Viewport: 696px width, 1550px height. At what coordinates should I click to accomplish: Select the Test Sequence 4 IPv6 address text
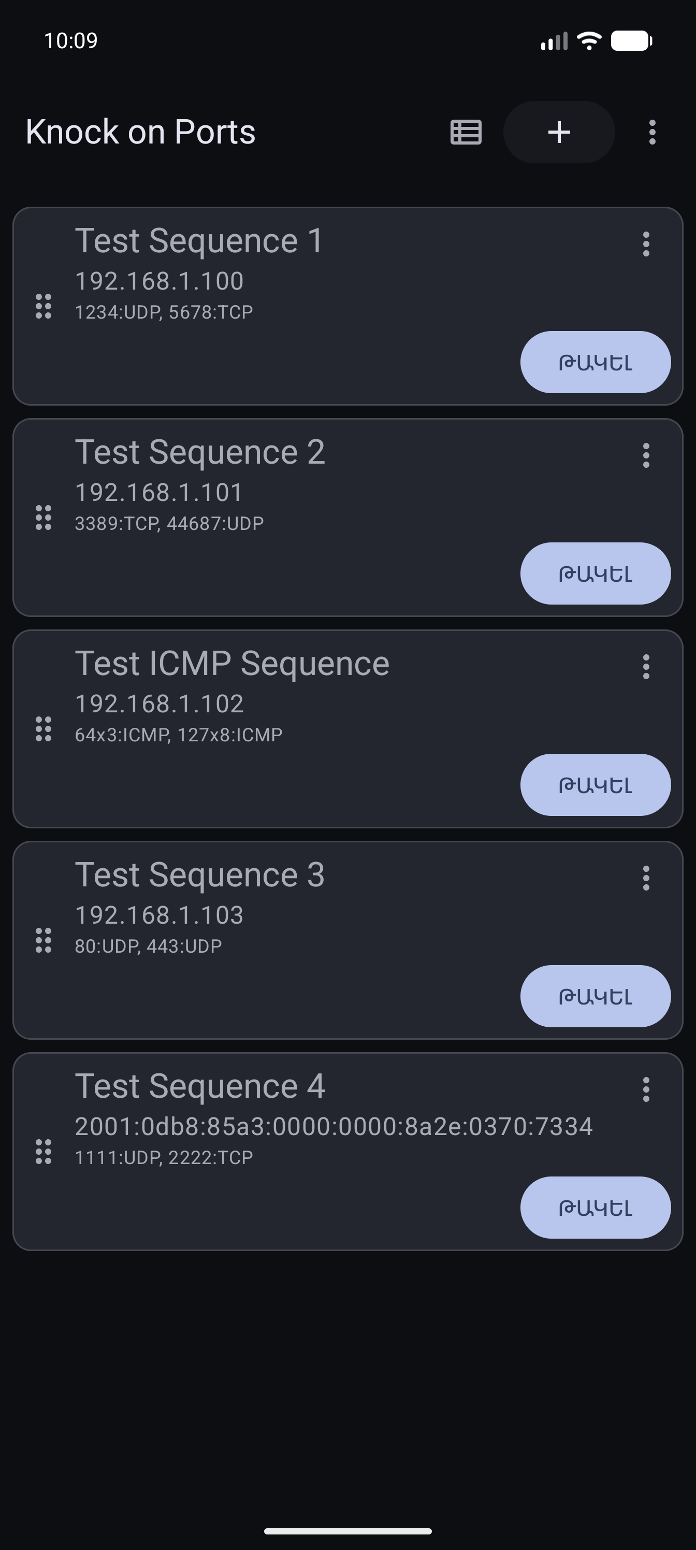click(x=334, y=1126)
